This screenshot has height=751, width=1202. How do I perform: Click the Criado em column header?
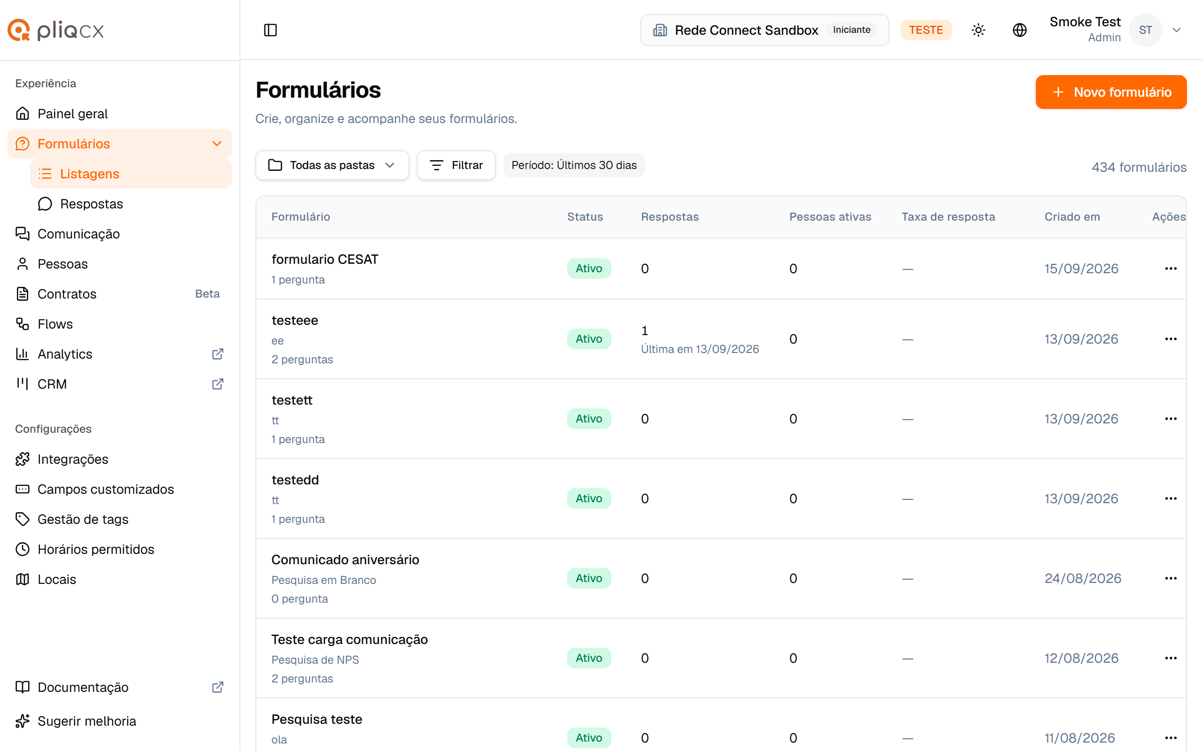1072,216
